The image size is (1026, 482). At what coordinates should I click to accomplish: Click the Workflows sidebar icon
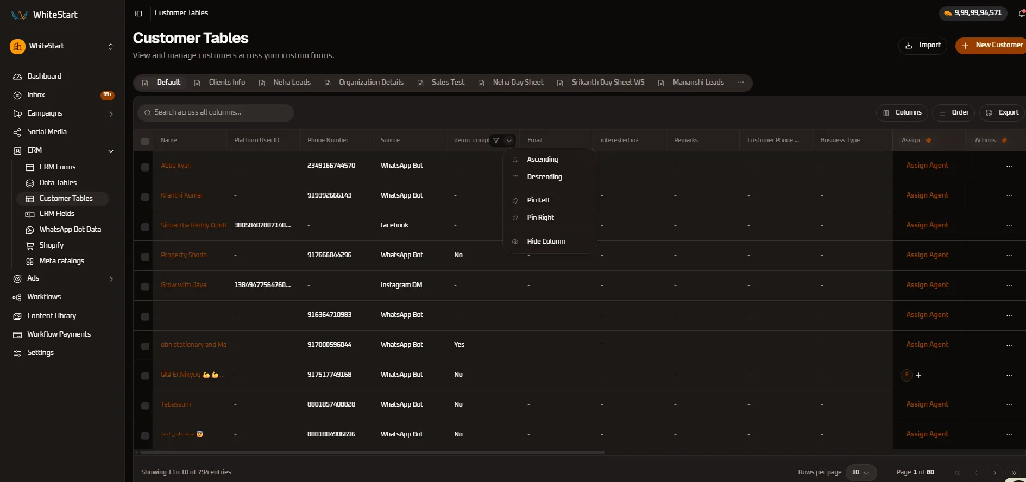point(17,297)
